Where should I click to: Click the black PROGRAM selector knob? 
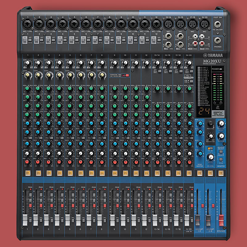click(210, 123)
